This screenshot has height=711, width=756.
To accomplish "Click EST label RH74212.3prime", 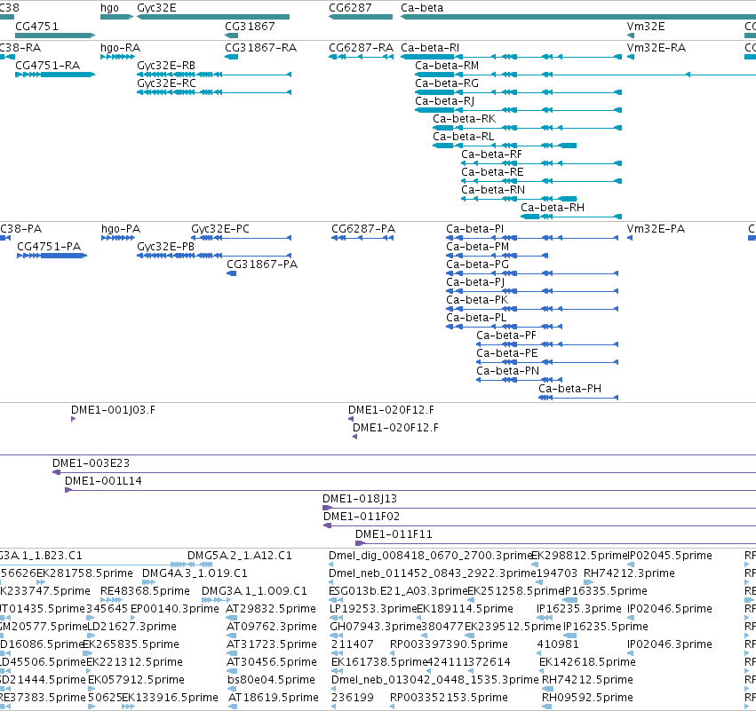I will (x=629, y=573).
